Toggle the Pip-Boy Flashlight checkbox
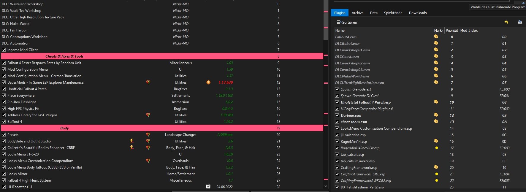This screenshot has width=526, height=192. tap(4, 102)
